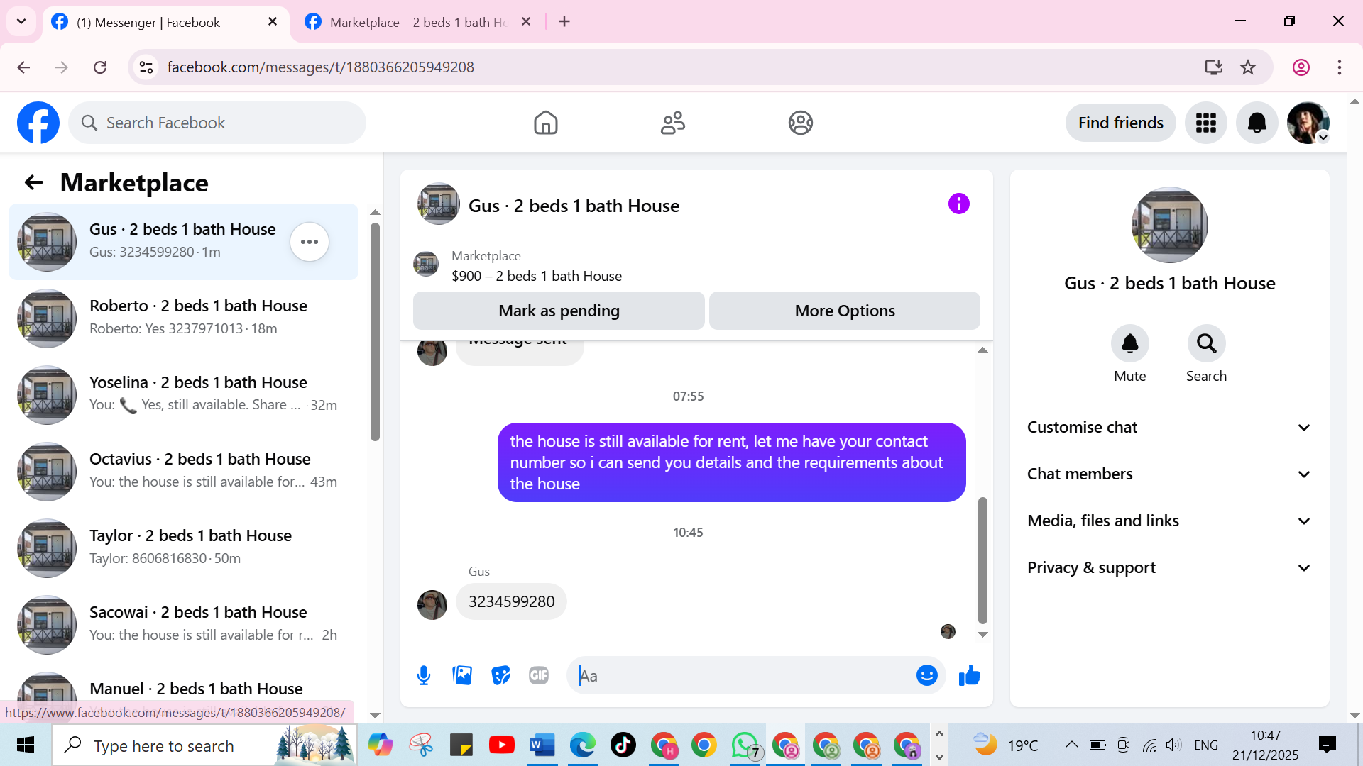1363x766 pixels.
Task: Bookmark this page with the star
Action: (x=1248, y=67)
